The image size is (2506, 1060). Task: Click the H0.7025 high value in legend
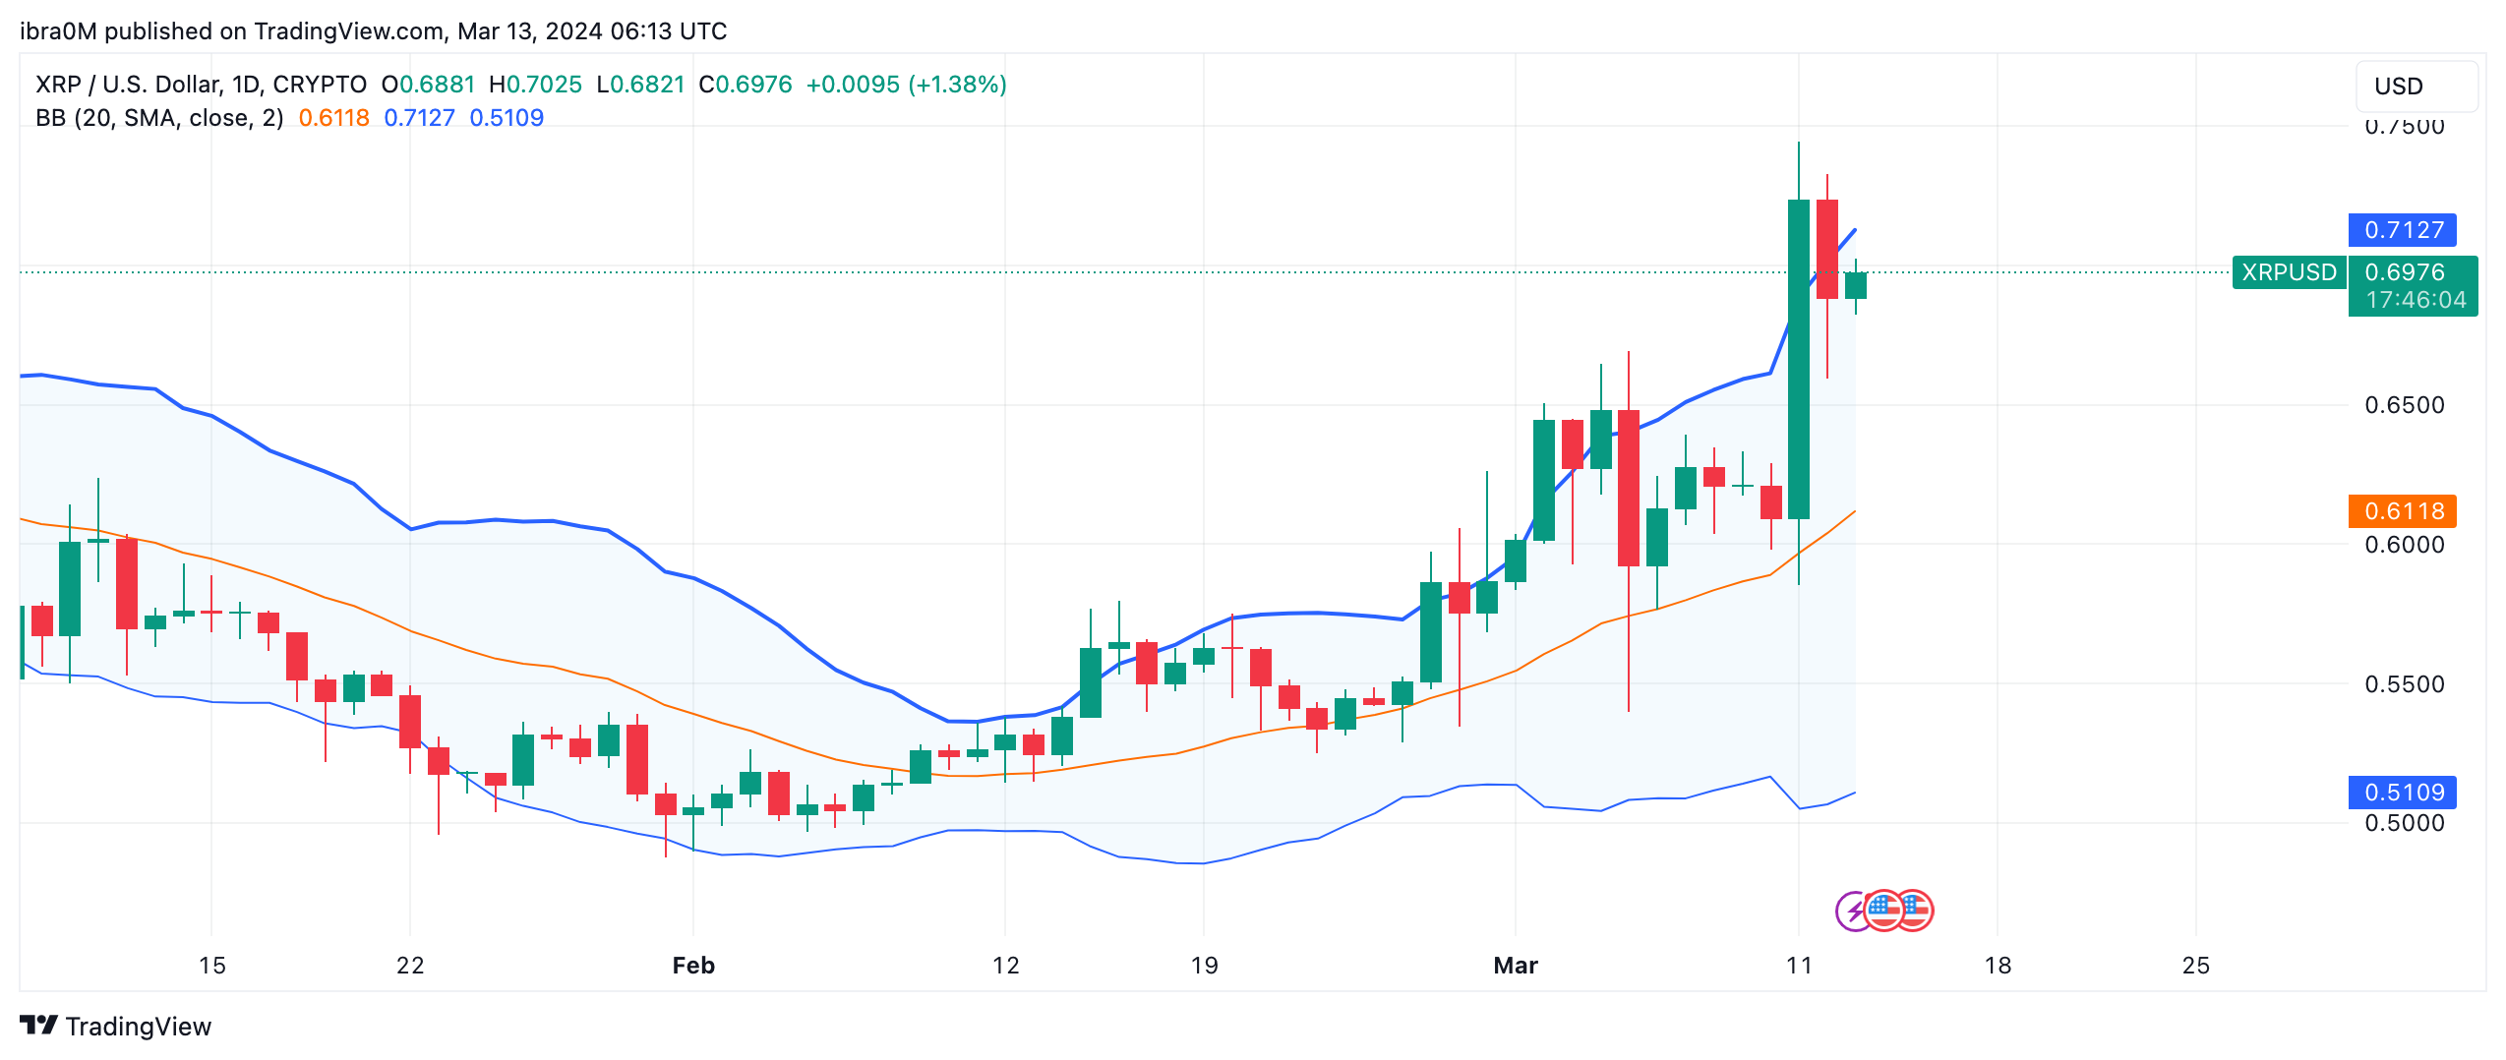click(x=535, y=85)
